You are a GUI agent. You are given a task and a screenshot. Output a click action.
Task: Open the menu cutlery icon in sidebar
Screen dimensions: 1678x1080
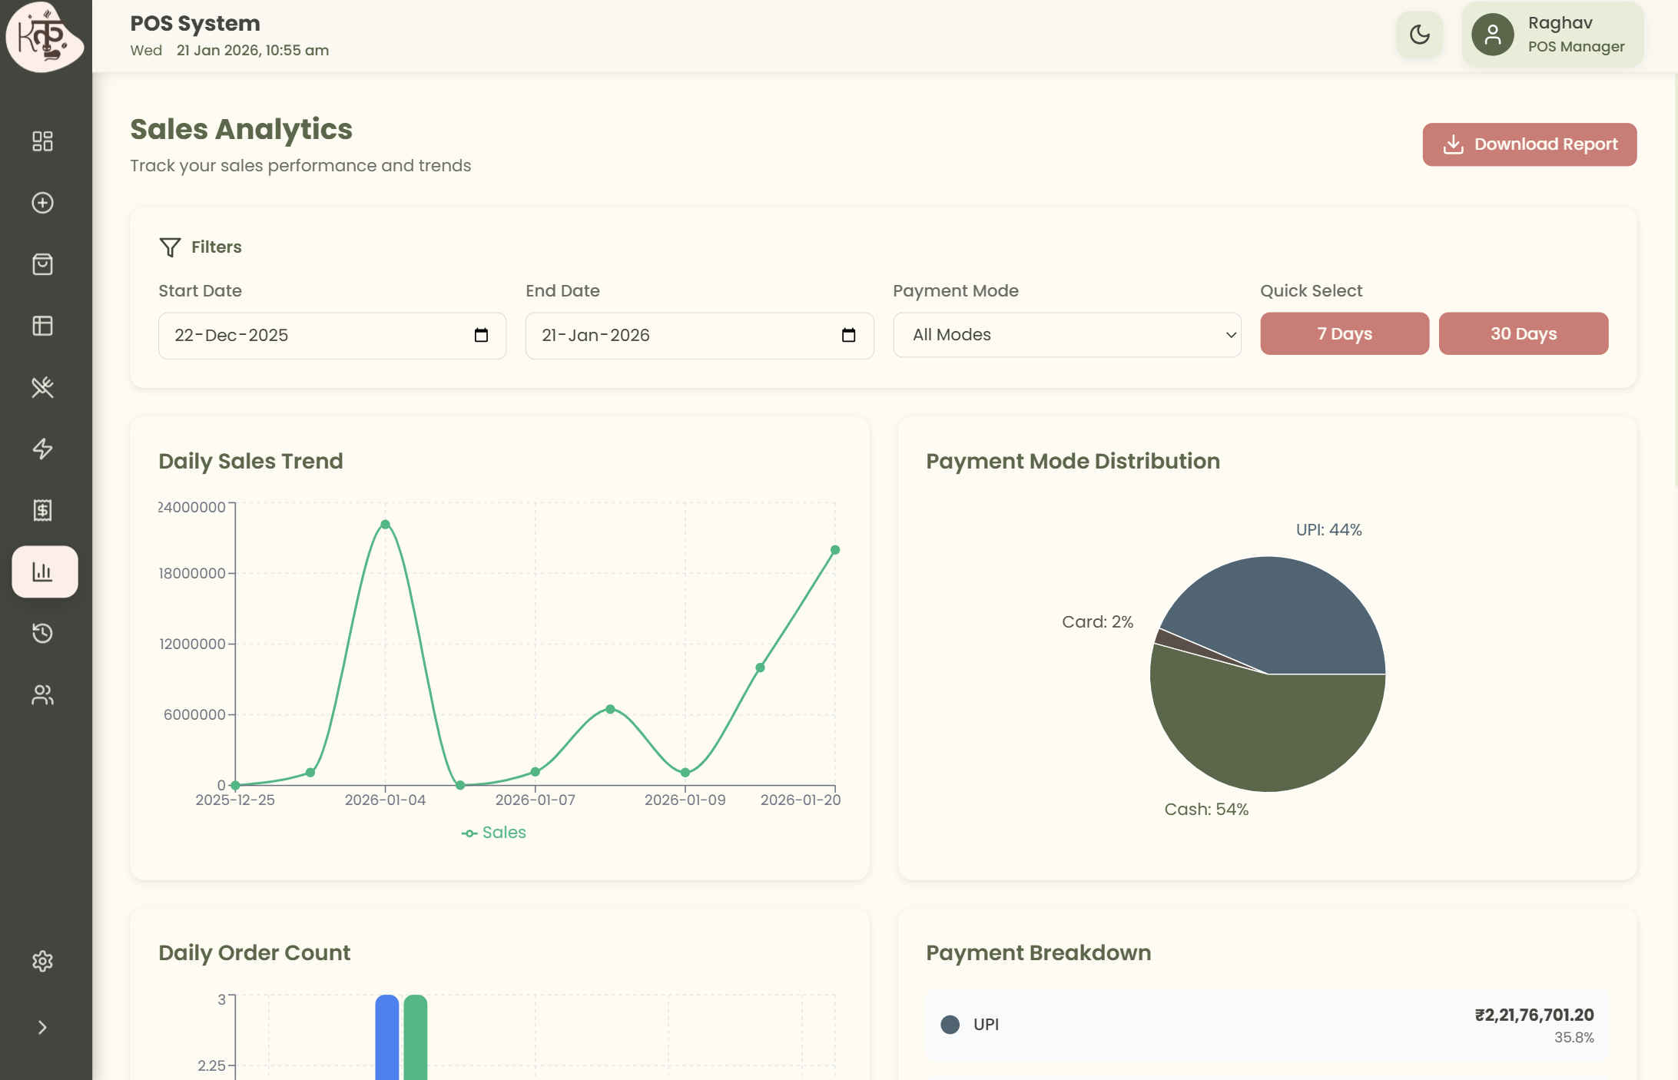[43, 387]
